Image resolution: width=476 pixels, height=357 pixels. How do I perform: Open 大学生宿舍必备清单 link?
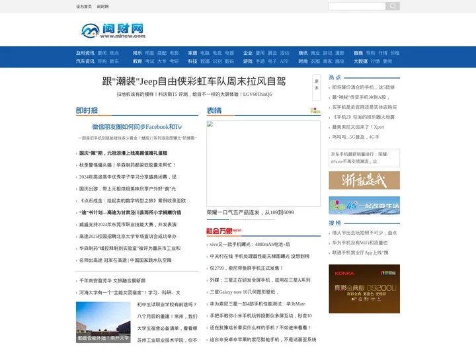coord(167,328)
